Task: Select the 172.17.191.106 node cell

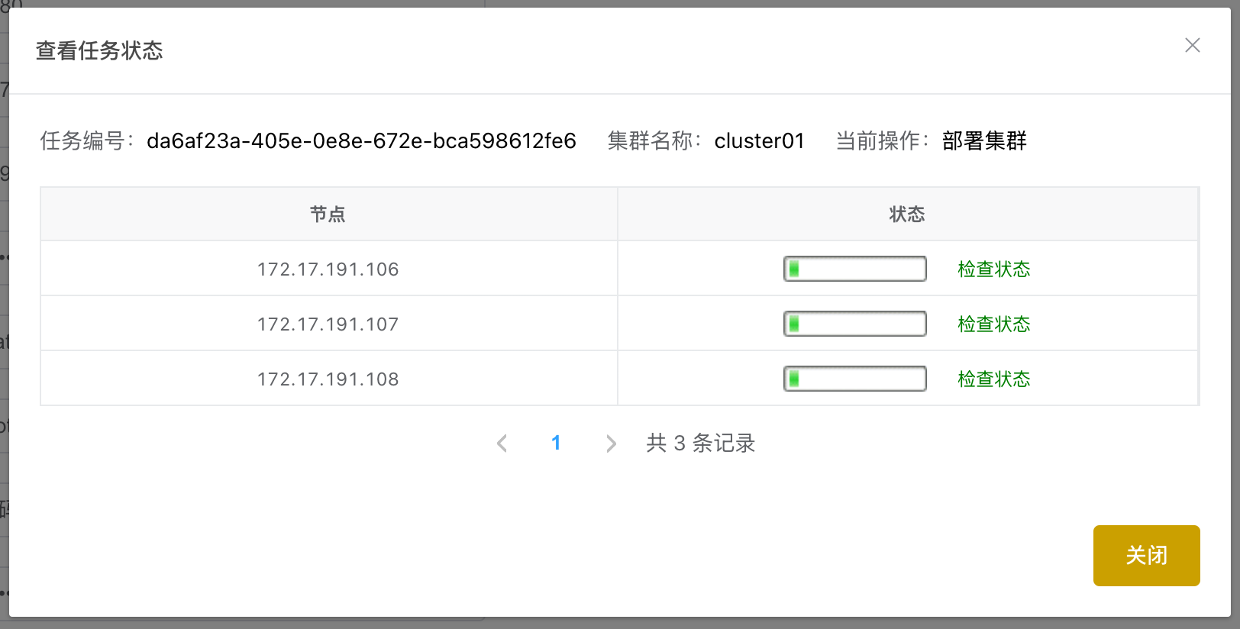Action: tap(328, 269)
